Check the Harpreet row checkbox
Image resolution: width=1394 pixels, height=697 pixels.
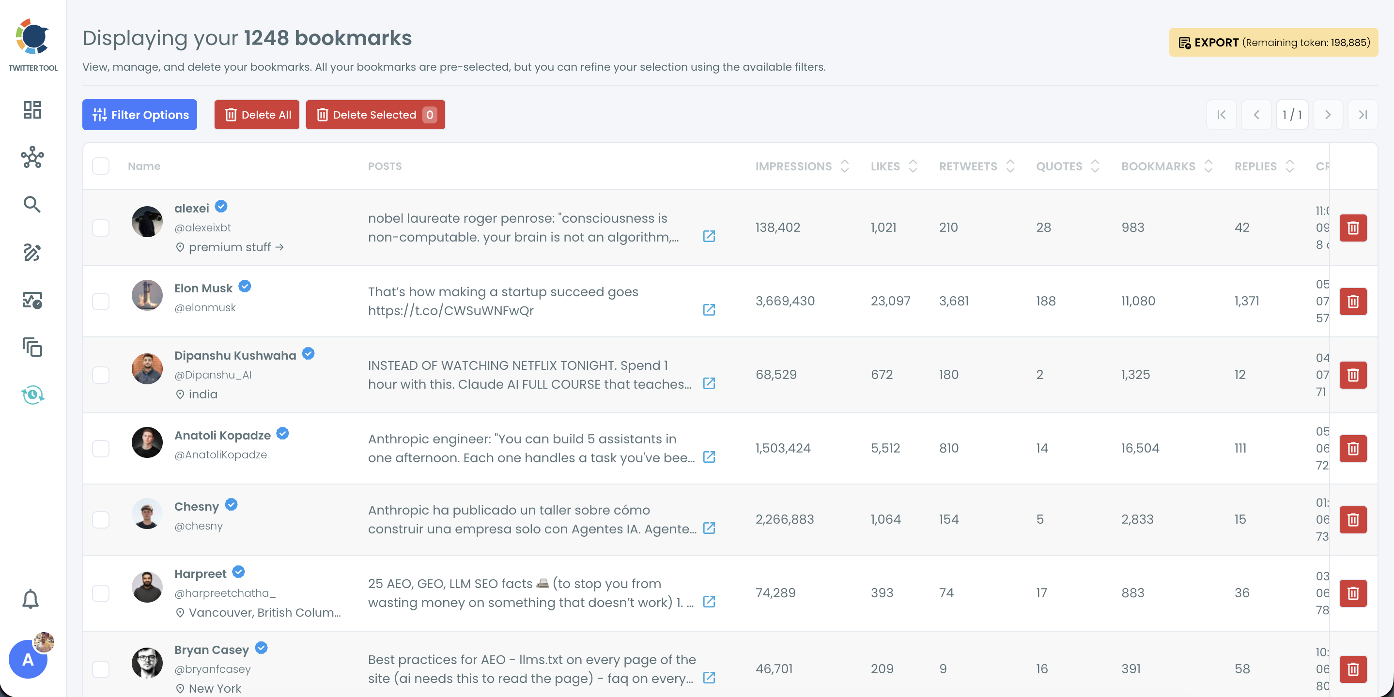pos(101,593)
